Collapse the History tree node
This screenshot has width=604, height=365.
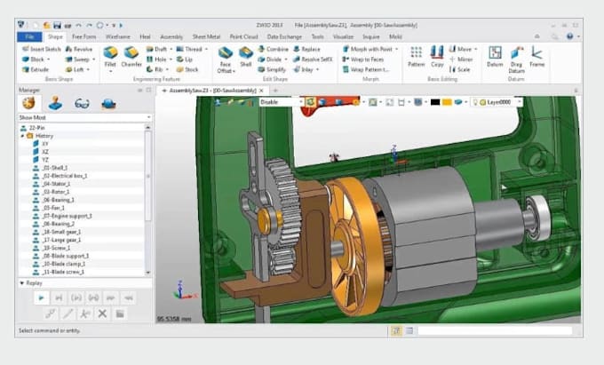[22, 136]
